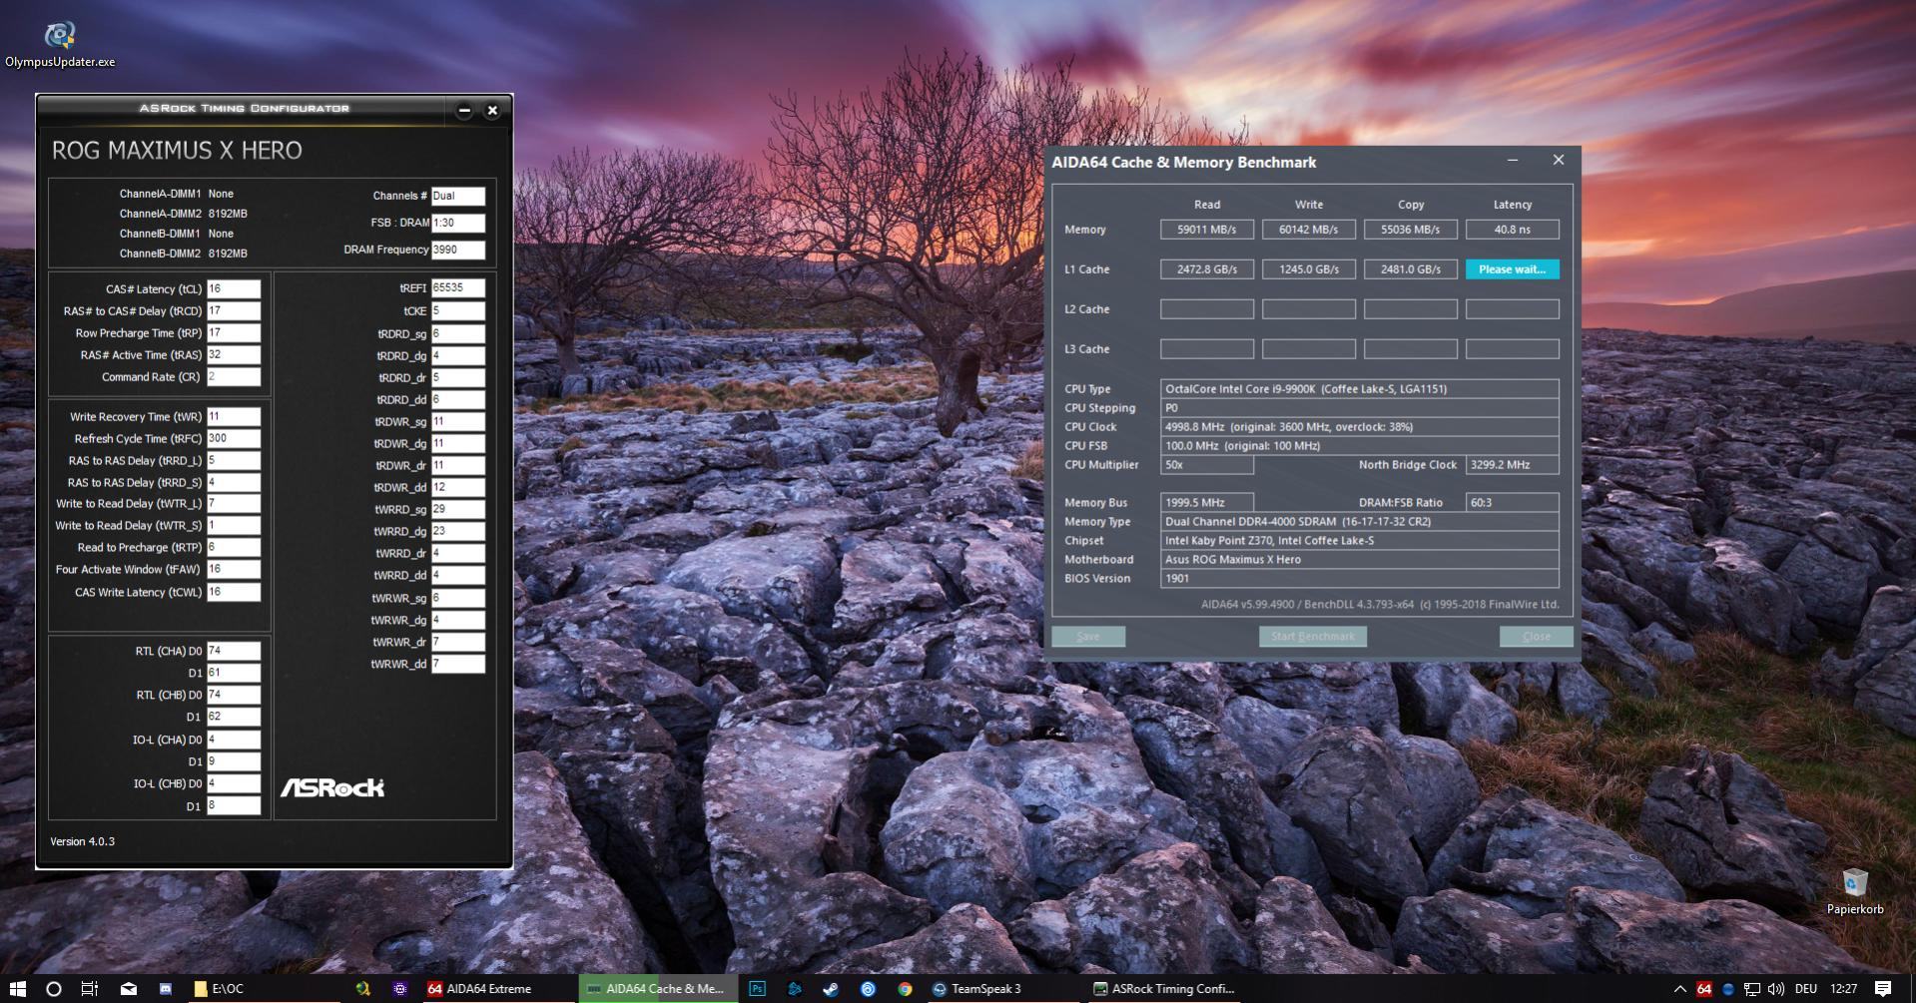Open network status tray icon
The image size is (1916, 1003).
coord(1752,989)
